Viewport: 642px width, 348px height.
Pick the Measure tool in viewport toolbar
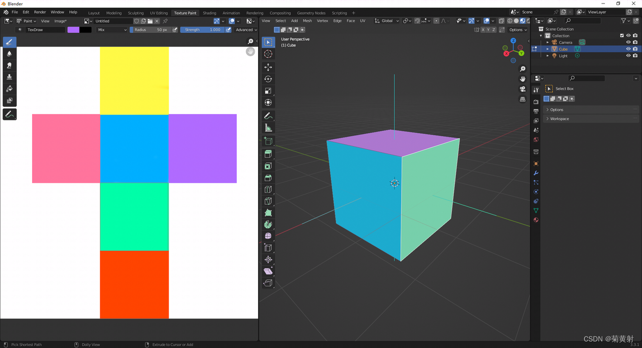point(268,128)
